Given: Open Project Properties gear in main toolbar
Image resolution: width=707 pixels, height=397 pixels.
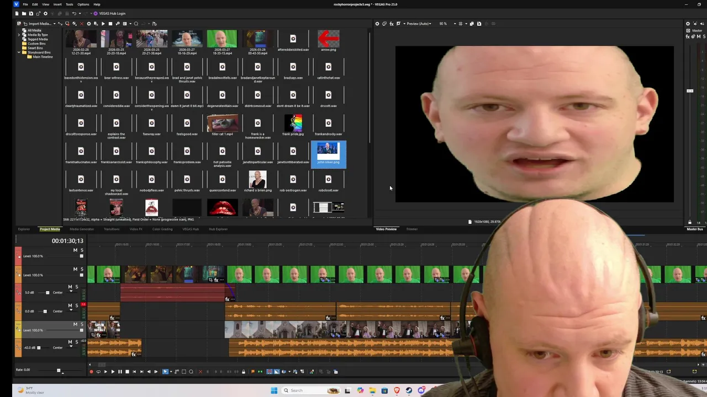Looking at the screenshot, I should pyautogui.click(x=45, y=13).
